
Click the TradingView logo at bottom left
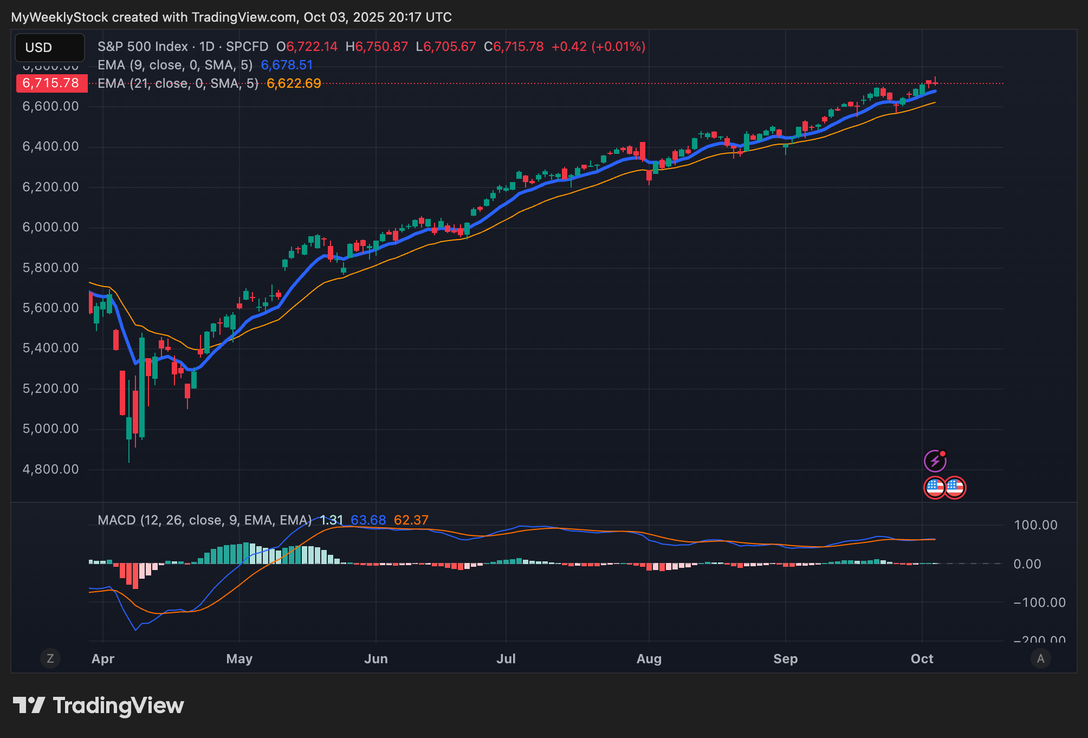[99, 705]
